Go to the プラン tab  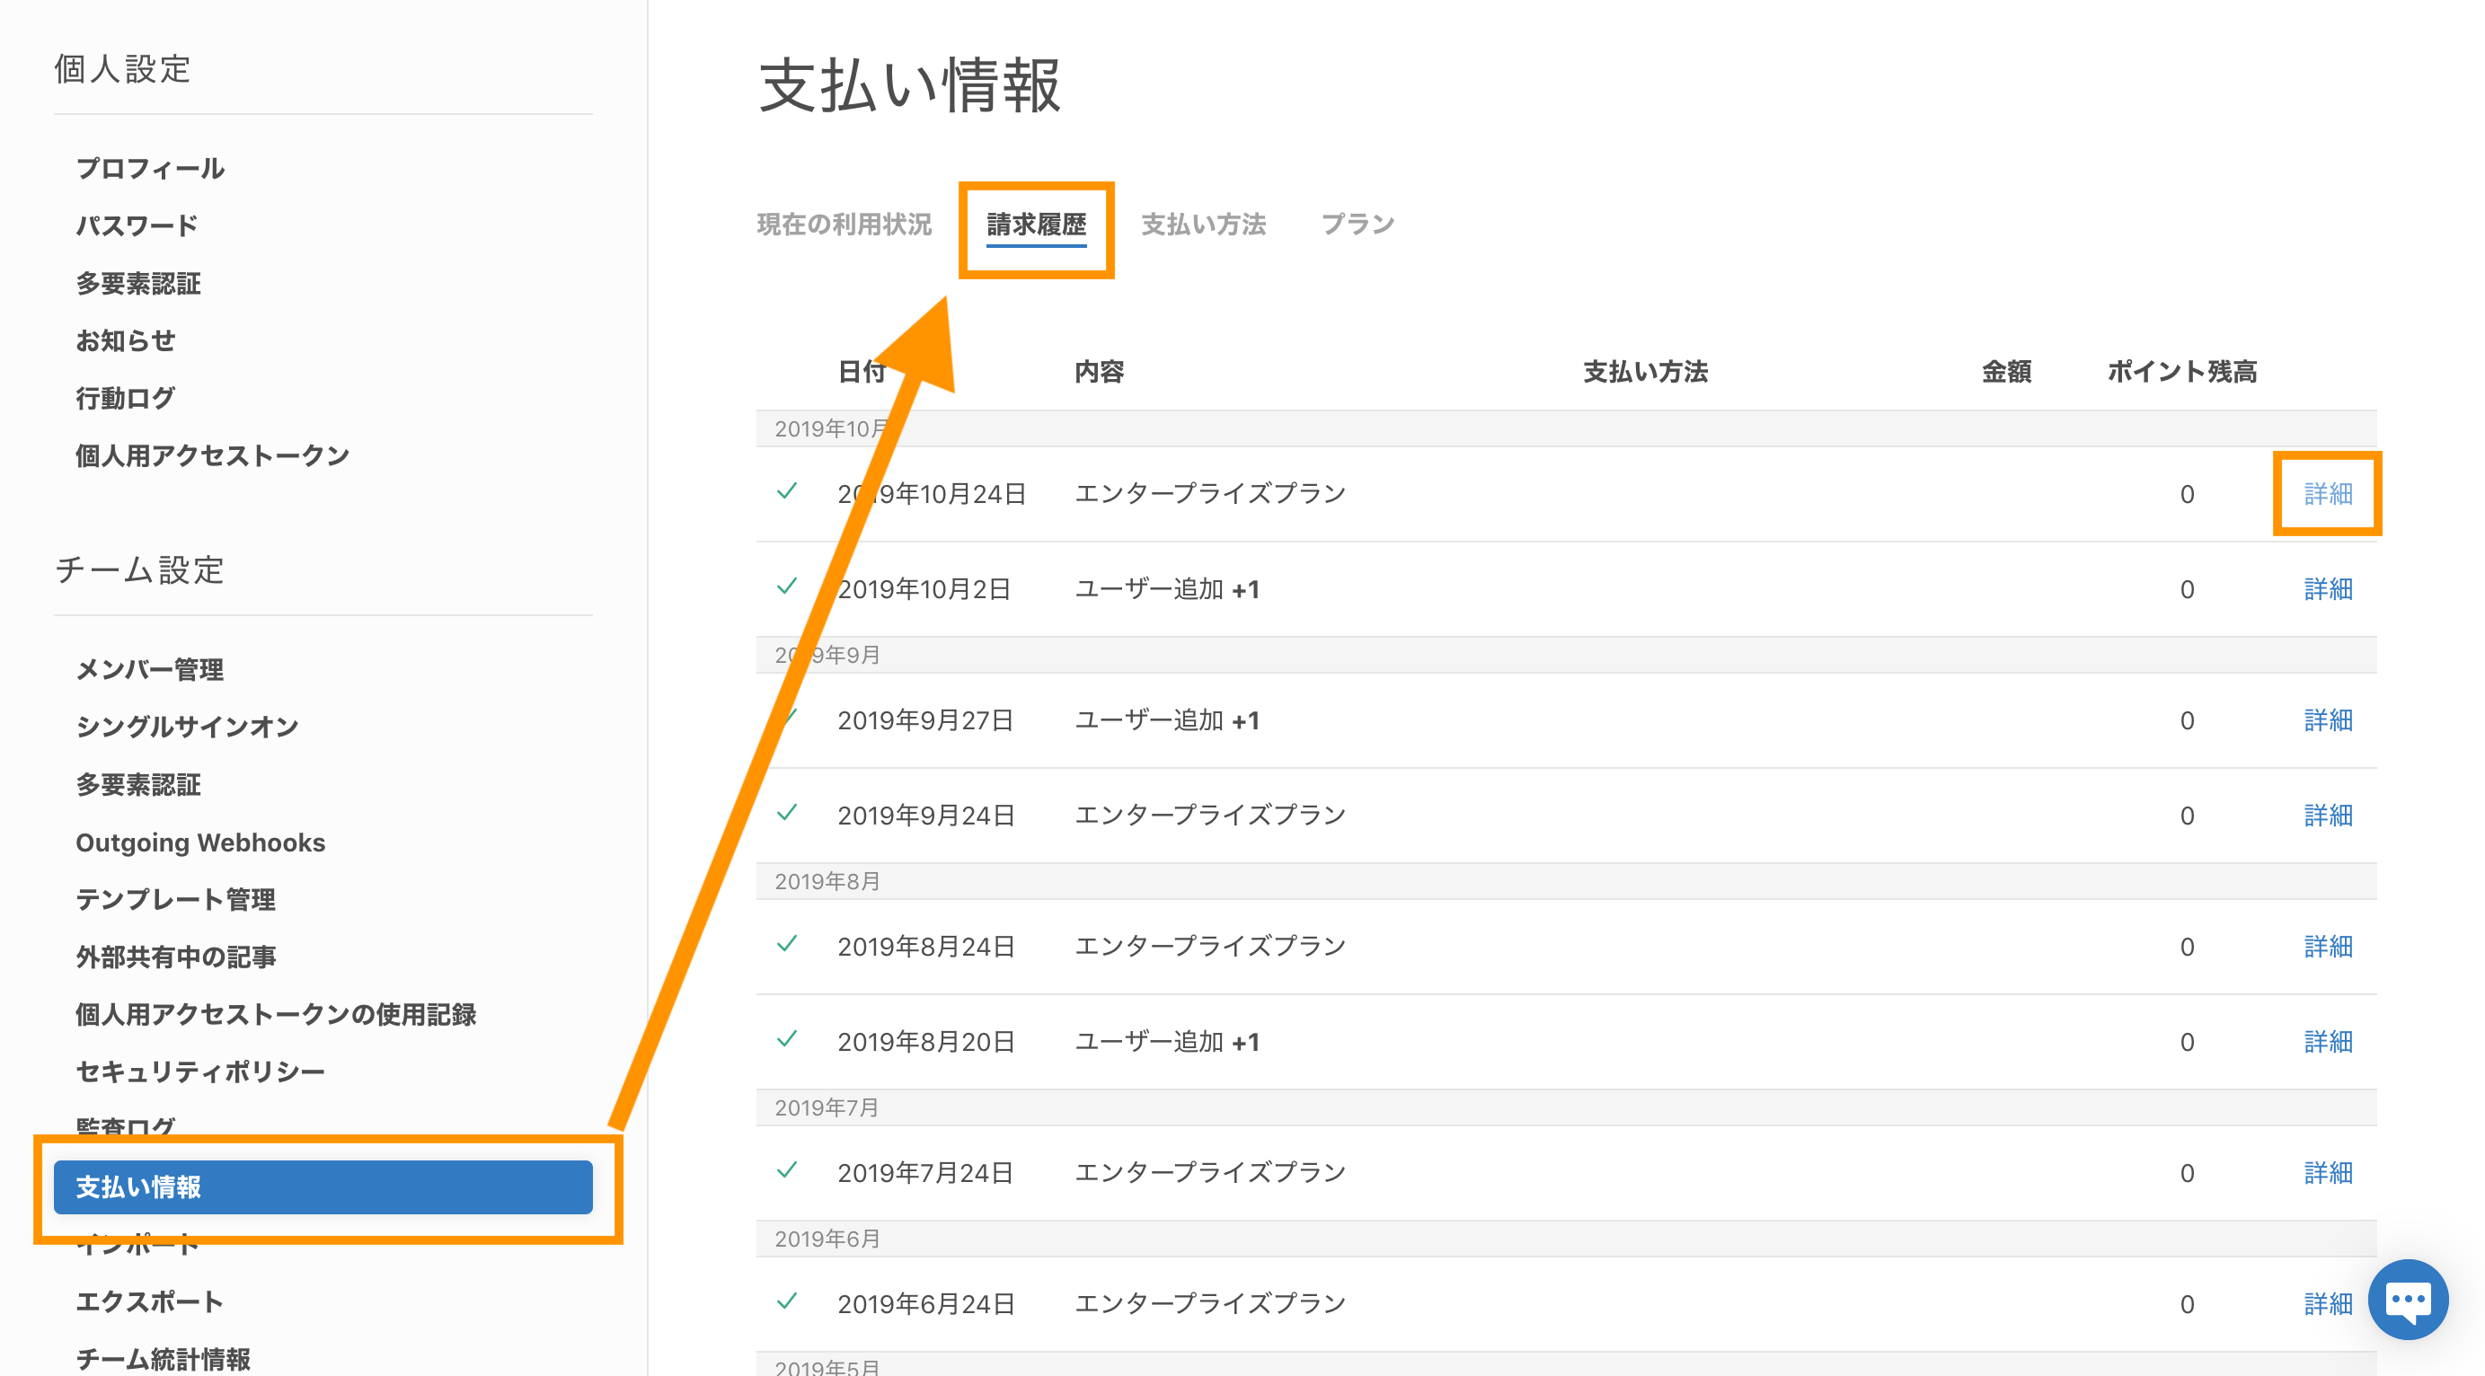tap(1357, 225)
